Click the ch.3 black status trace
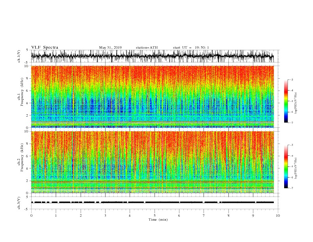The width and height of the screenshot is (313, 242). pyautogui.click(x=152, y=202)
